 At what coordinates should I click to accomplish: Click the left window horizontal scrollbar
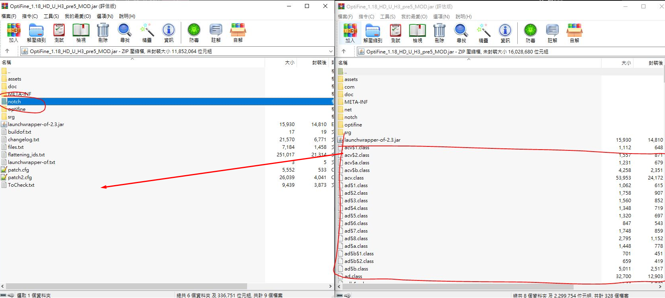126,286
